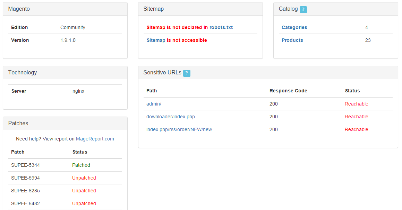Image resolution: width=402 pixels, height=210 pixels.
Task: Visit MageReport.com from Patches panel
Action: 95,139
